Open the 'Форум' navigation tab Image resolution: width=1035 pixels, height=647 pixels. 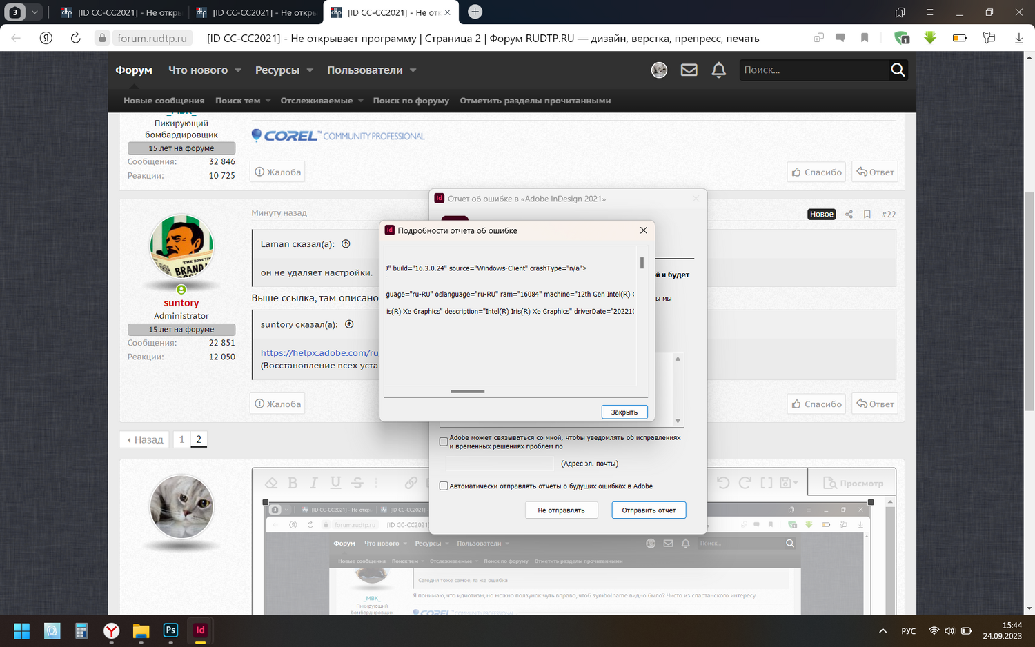(134, 70)
